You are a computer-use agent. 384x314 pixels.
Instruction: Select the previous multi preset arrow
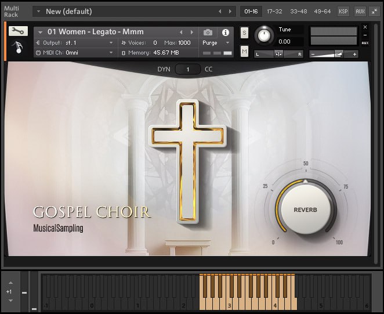(220, 11)
